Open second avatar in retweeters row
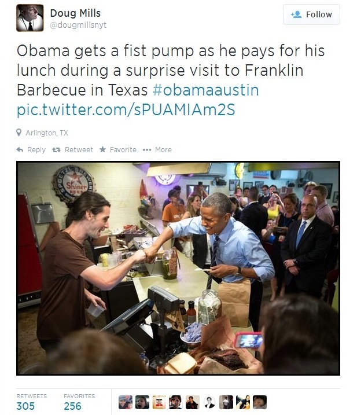357x415 pixels. pyautogui.click(x=142, y=402)
